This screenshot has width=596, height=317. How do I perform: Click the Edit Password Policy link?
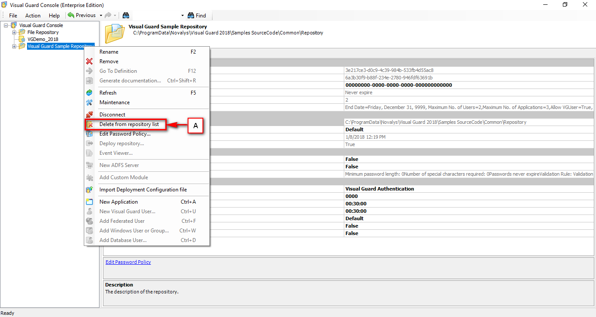tap(128, 262)
